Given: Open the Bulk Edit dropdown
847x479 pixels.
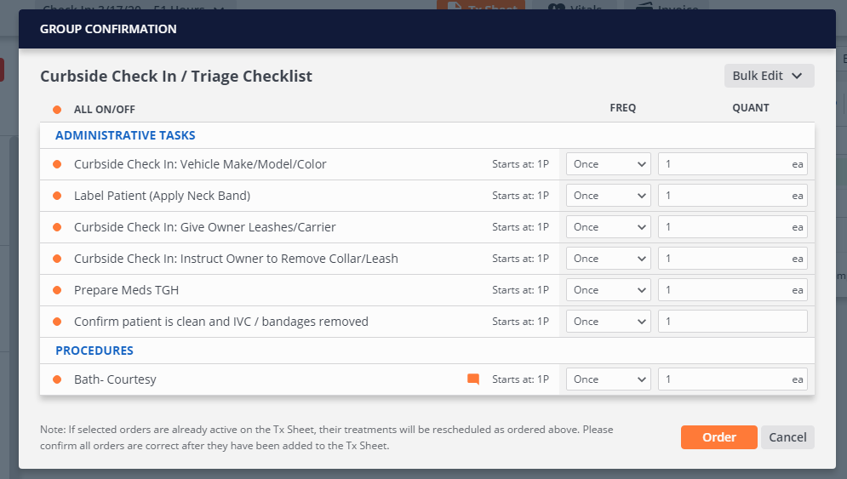Looking at the screenshot, I should [x=769, y=76].
